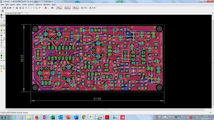Open Excel from the Windows taskbar

pos(53,117)
